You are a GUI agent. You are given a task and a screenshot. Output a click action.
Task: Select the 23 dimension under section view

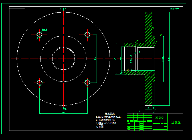pyautogui.click(x=148, y=108)
